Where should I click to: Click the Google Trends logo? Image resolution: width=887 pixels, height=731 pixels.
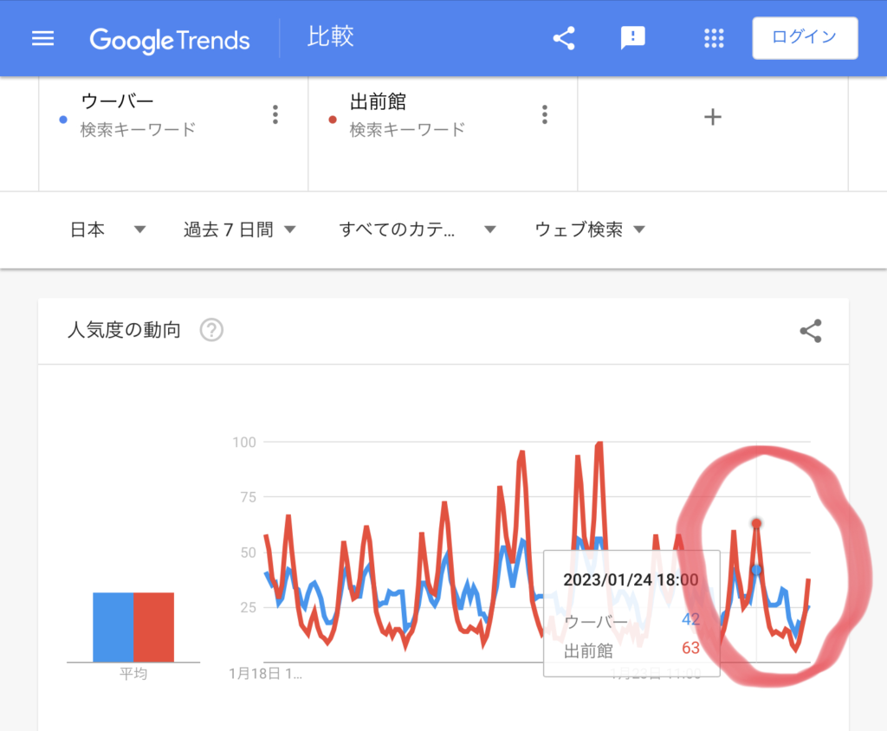[170, 39]
